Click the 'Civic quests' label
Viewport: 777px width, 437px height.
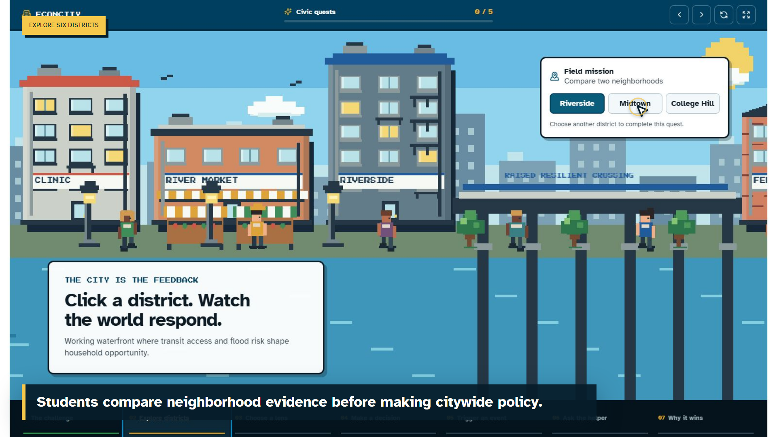point(316,12)
